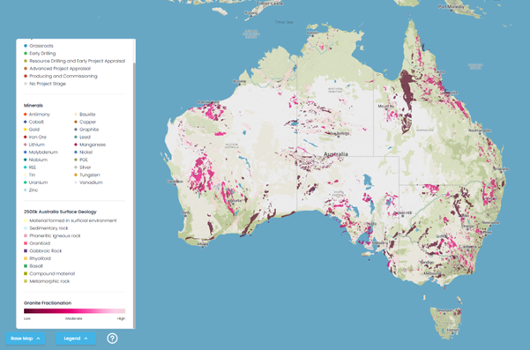Click the Basalt color swatch
Screen dimensions: 530x350
tap(26, 266)
